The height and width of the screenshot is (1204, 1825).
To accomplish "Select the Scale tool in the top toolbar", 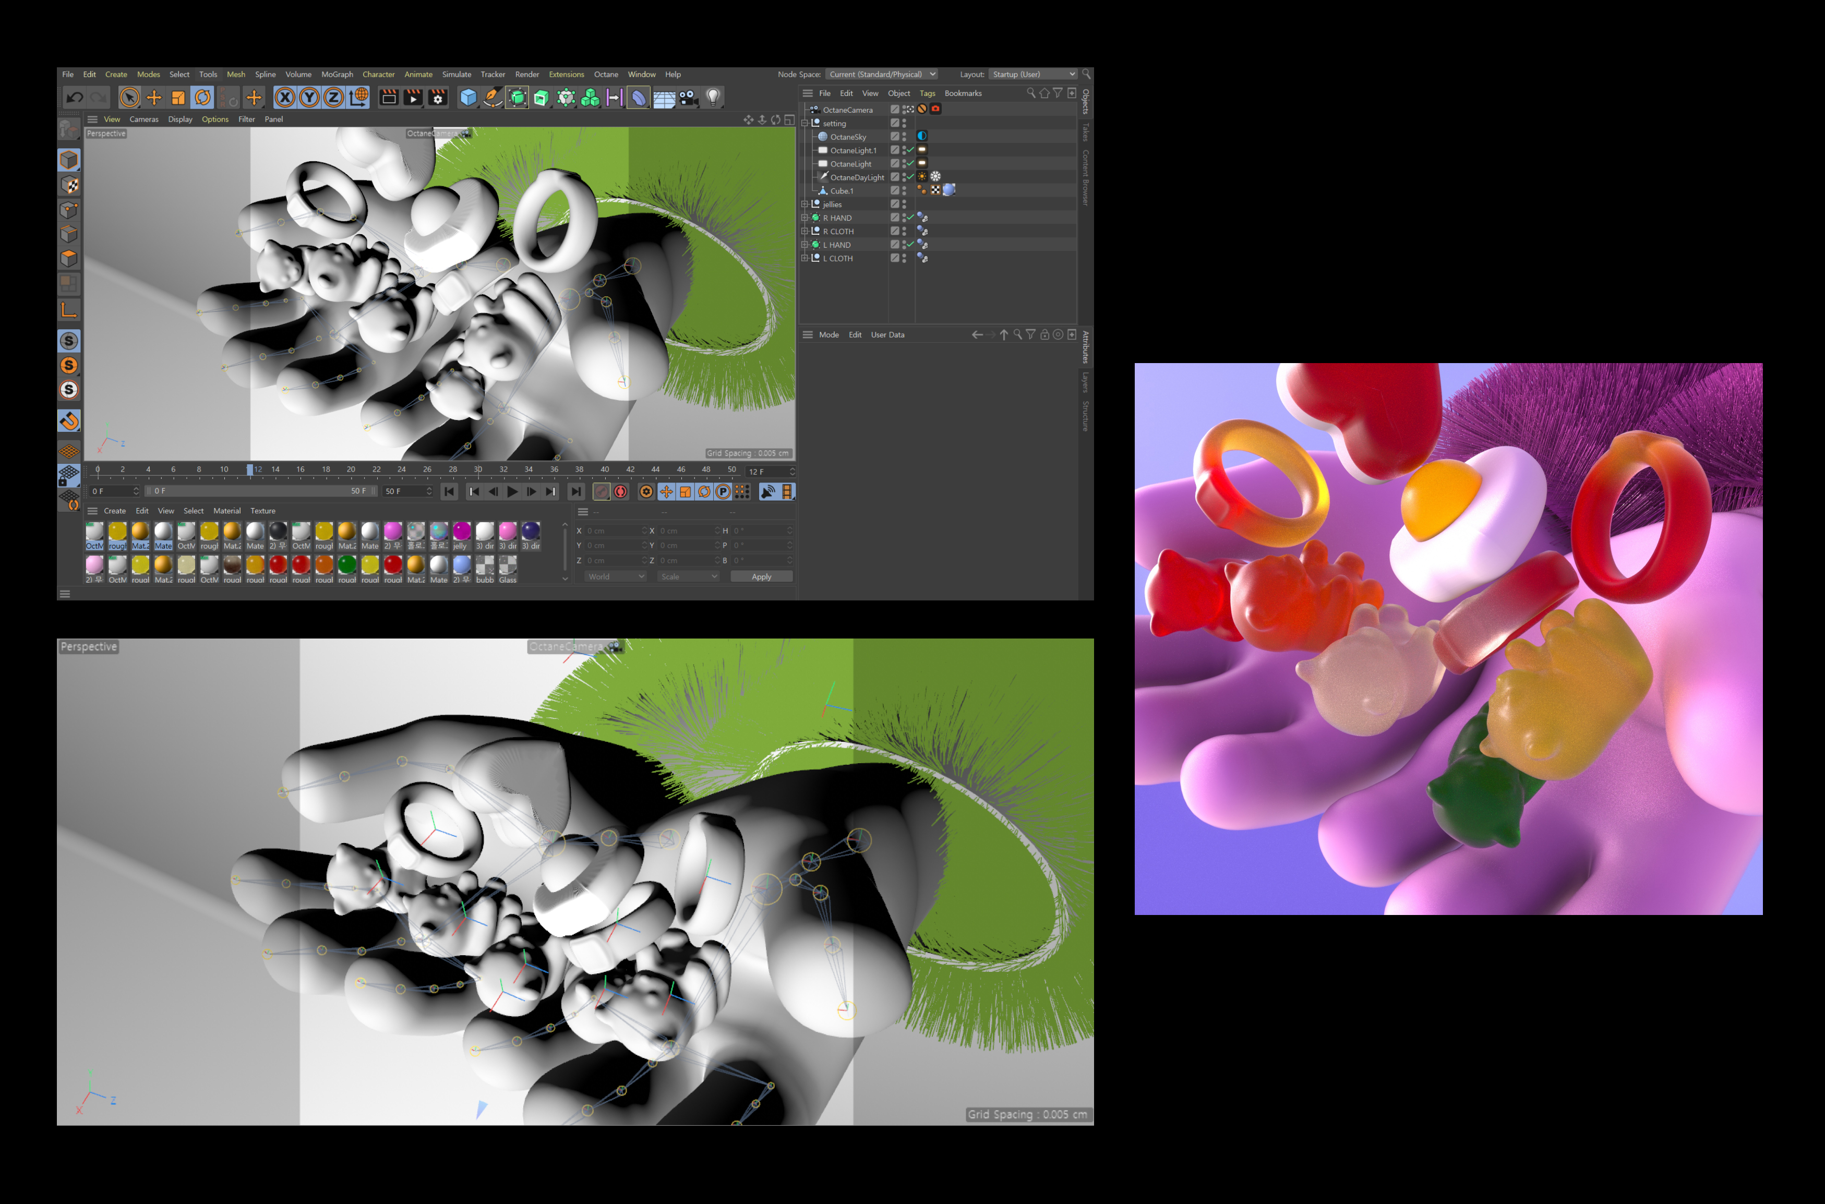I will tap(178, 98).
